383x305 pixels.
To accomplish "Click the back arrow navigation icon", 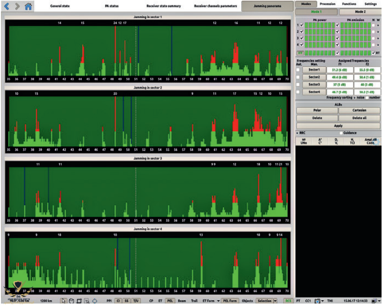I will [7, 6].
